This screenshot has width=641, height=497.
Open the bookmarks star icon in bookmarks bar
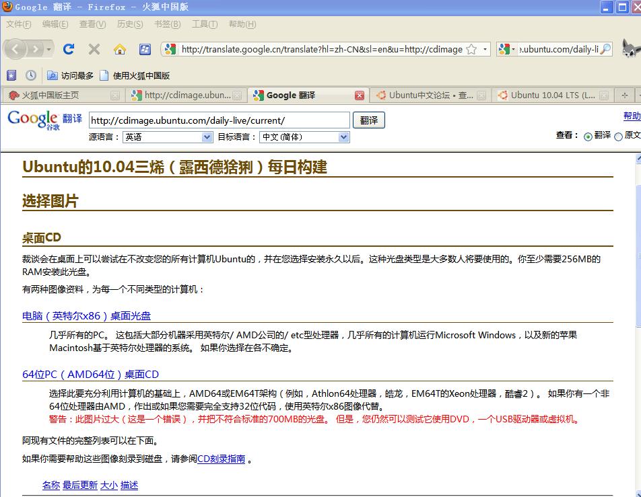tap(11, 75)
